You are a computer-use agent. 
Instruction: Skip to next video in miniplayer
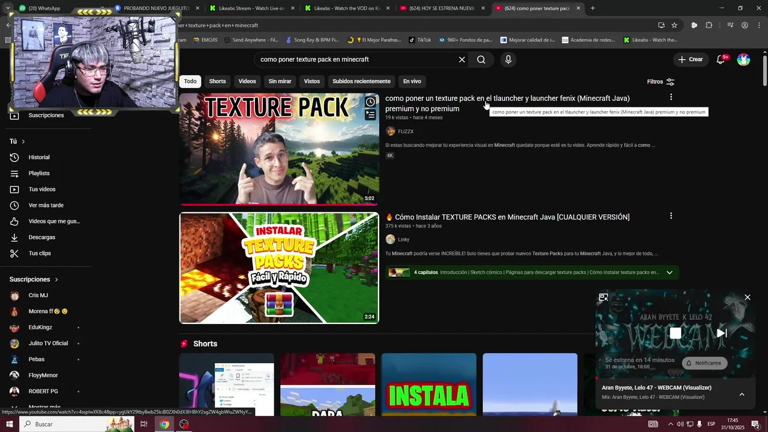point(722,333)
